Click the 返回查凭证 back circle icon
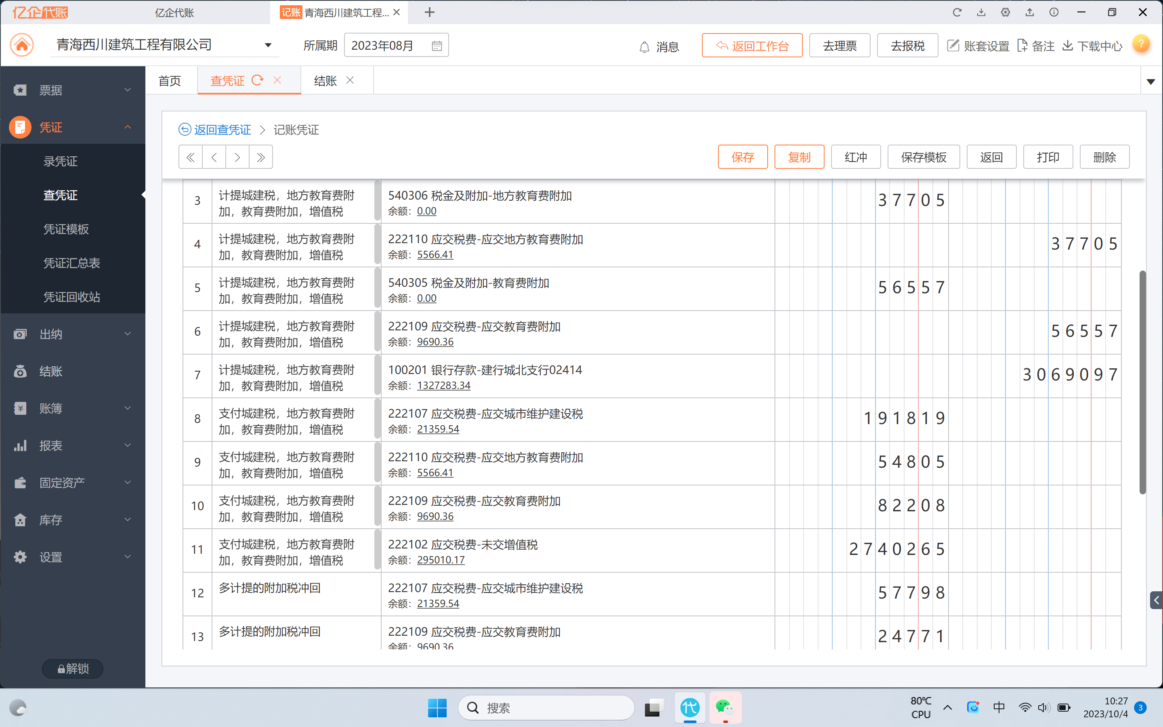 (x=185, y=129)
